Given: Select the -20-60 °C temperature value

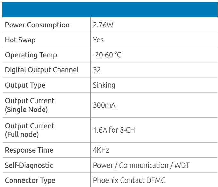Looking at the screenshot, I should point(107,55).
